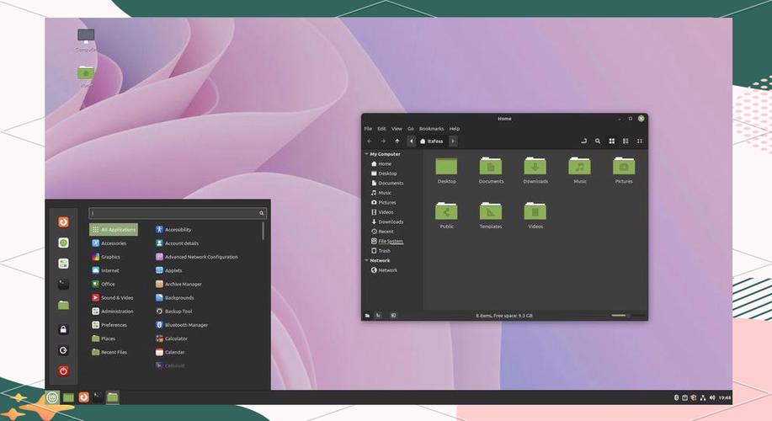Click itsfoss path button in Files
Viewport: 772px width, 421px height.
(432, 141)
